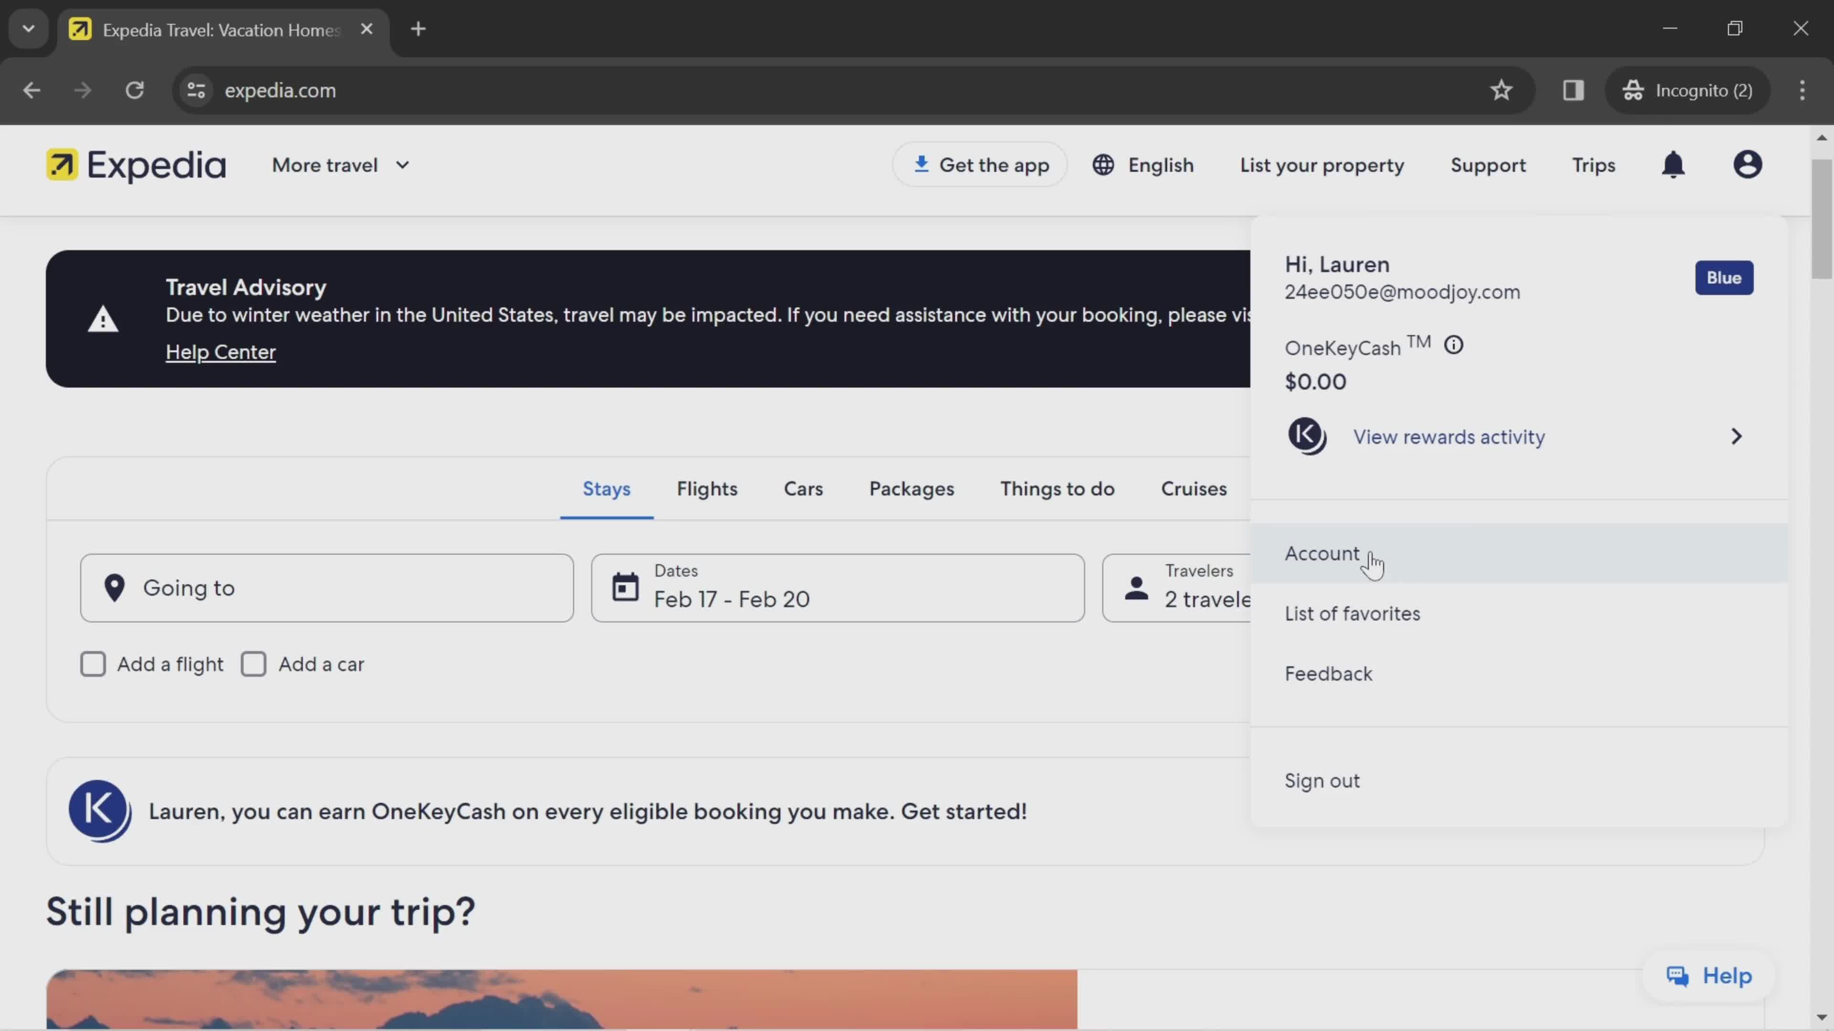1834x1031 pixels.
Task: Open the Dates Feb 17 - Feb 20 picker
Action: 837,588
